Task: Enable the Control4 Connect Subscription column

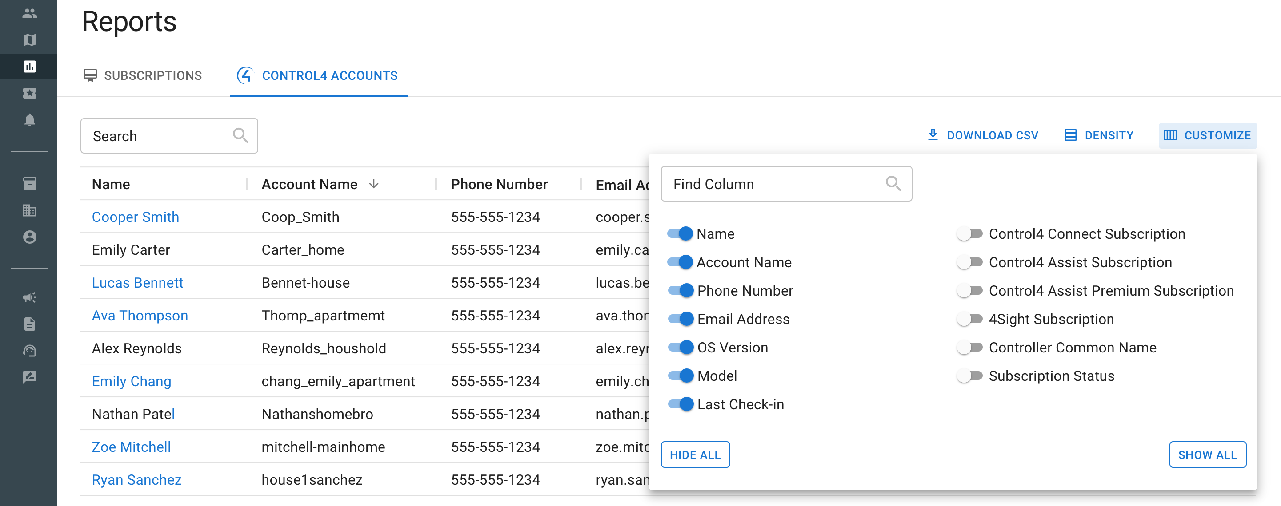Action: 969,233
